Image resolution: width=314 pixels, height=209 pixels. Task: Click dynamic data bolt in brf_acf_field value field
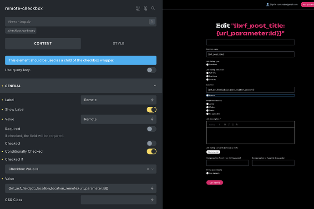point(152,189)
